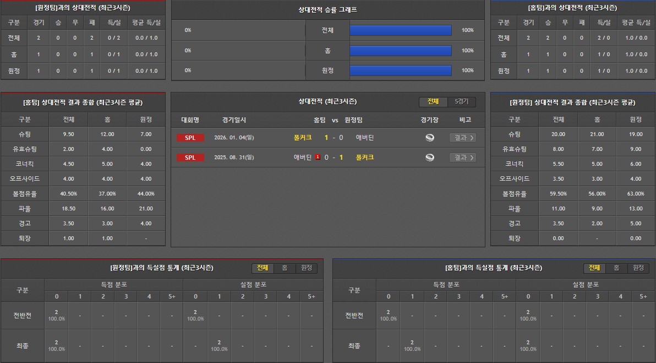Switch the 상대전적 list to the 5경기 tab

[x=461, y=102]
